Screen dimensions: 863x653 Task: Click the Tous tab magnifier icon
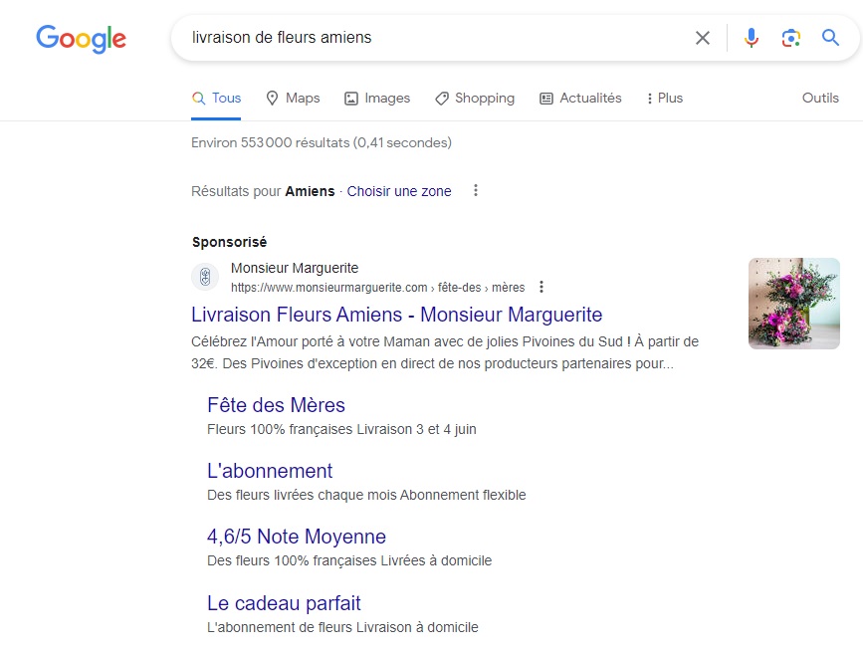[199, 99]
